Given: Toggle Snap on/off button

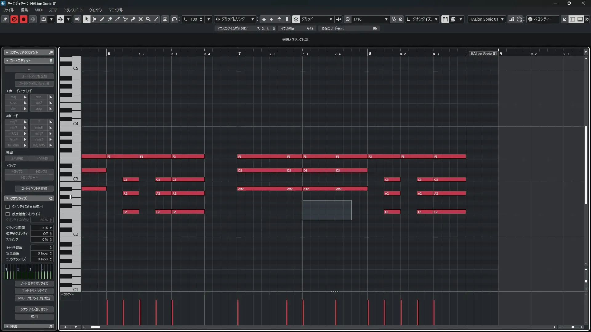Looking at the screenshot, I should (295, 19).
